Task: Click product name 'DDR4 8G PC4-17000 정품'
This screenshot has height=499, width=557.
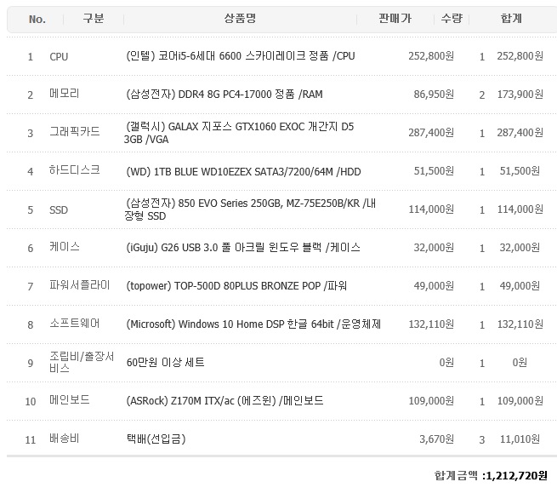Action: [x=236, y=95]
